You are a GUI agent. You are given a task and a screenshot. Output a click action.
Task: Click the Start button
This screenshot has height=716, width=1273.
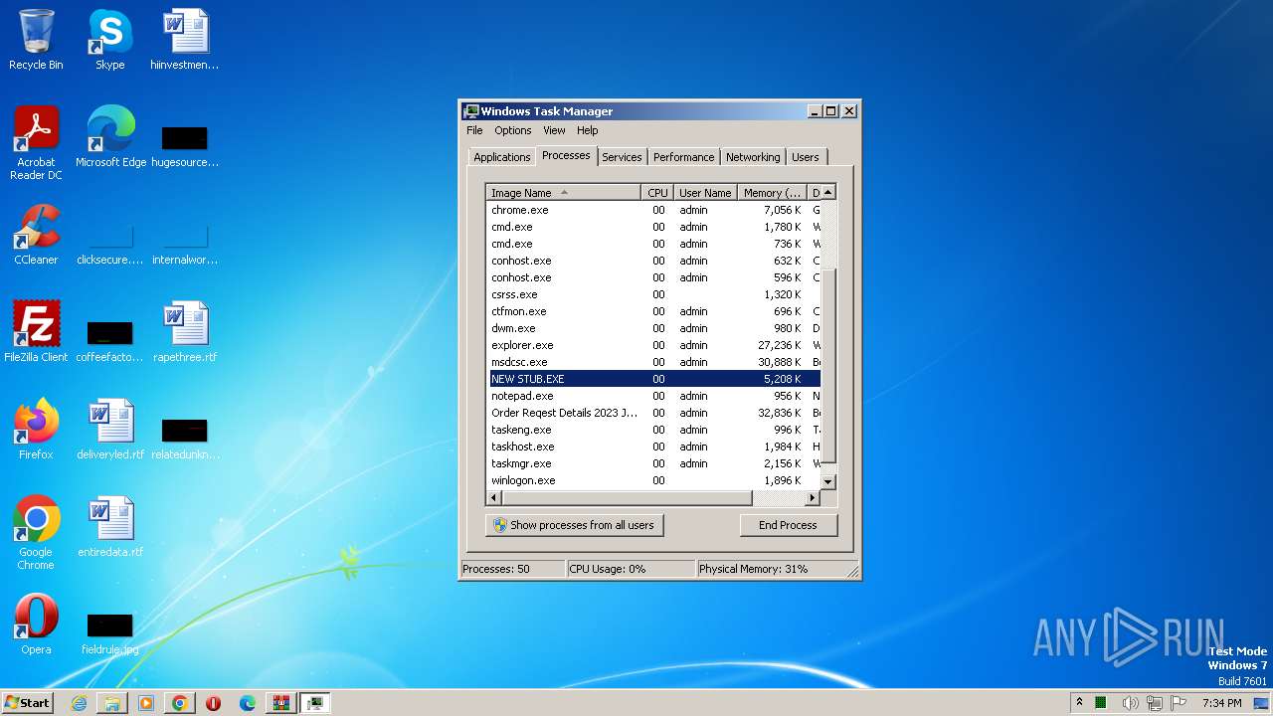tap(28, 703)
